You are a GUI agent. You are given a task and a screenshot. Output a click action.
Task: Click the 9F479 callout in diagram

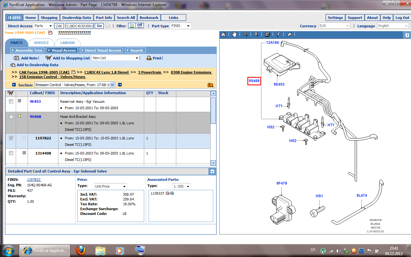click(x=282, y=183)
